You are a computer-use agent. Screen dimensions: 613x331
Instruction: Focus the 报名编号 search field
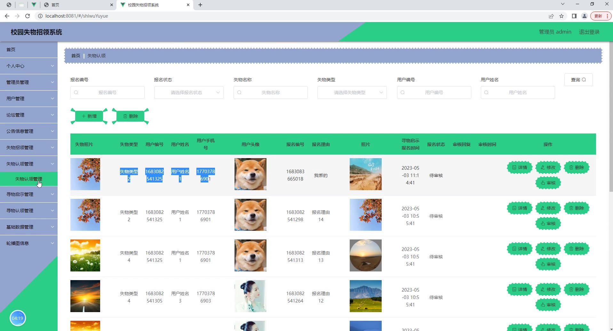coord(107,93)
